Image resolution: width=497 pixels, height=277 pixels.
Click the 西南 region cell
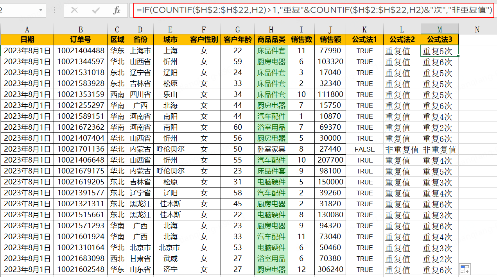[117, 95]
